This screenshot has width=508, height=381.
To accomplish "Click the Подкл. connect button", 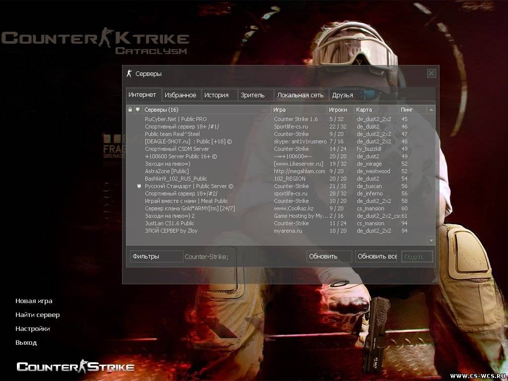I will (x=417, y=256).
